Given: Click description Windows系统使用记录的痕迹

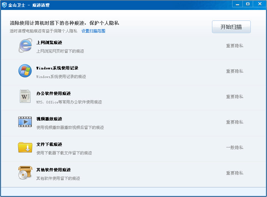Looking at the screenshot, I should (61, 76).
